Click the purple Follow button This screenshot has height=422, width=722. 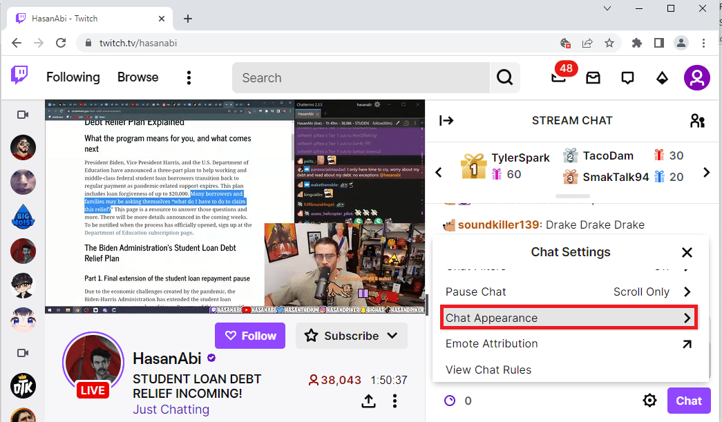(x=250, y=336)
